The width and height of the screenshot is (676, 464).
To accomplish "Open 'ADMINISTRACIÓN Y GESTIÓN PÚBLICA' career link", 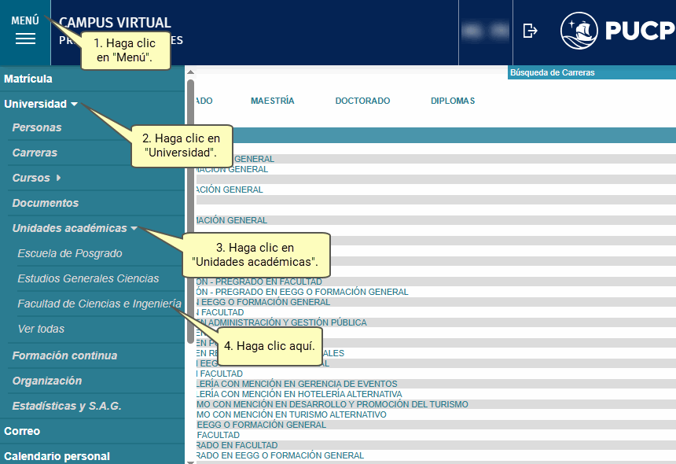I will [x=281, y=322].
